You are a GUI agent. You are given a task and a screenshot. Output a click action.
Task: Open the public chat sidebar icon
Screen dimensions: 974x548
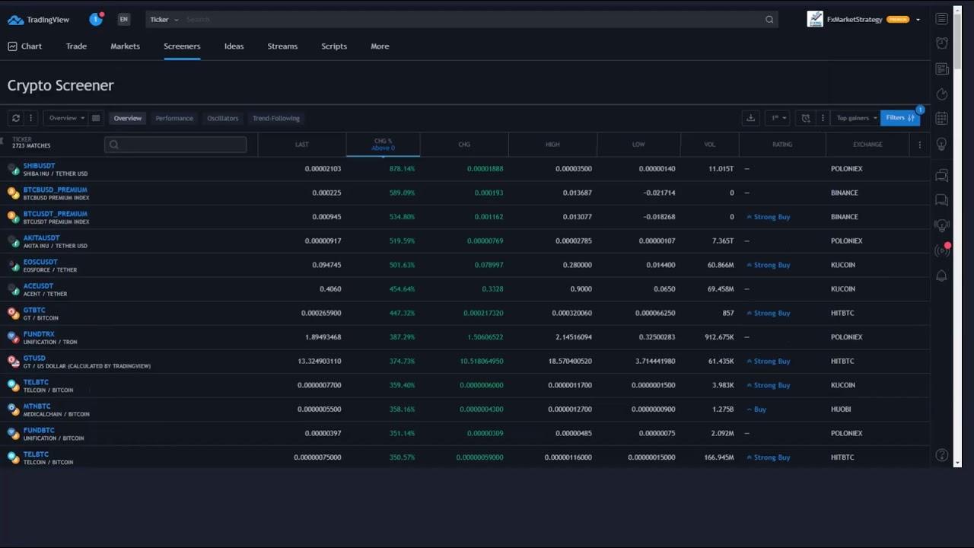[942, 176]
